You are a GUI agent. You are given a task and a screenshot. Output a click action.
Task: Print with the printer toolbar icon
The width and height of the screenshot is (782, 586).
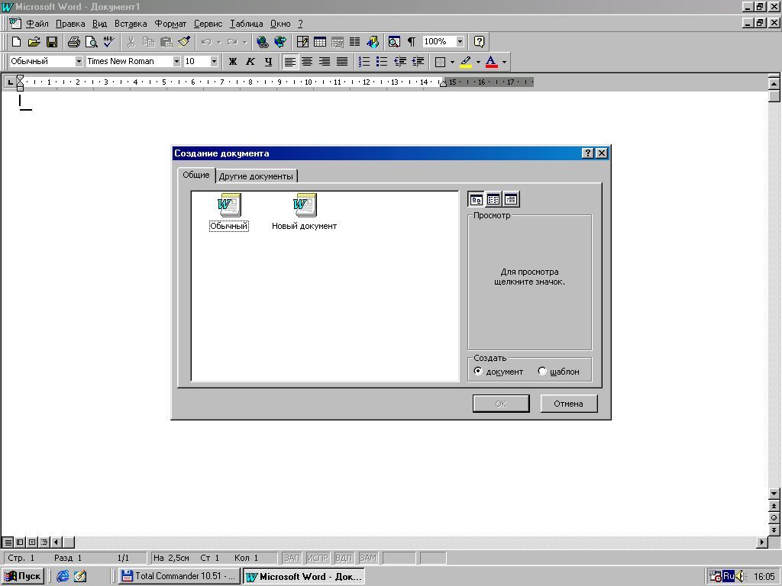coord(74,42)
